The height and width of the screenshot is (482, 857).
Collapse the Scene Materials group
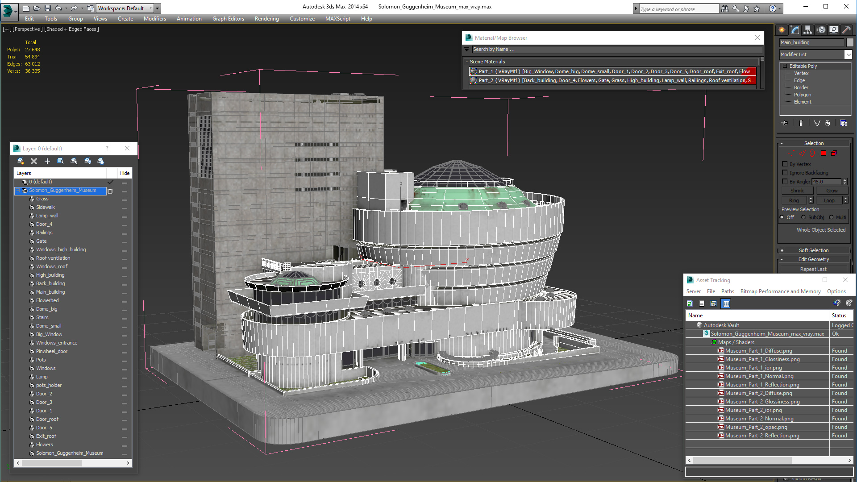pos(467,62)
